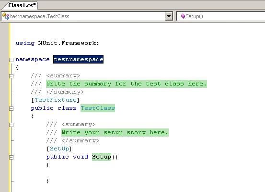The width and height of the screenshot is (265, 192).
Task: Click the 'Write your setup story here' placeholder
Action: 115,132
